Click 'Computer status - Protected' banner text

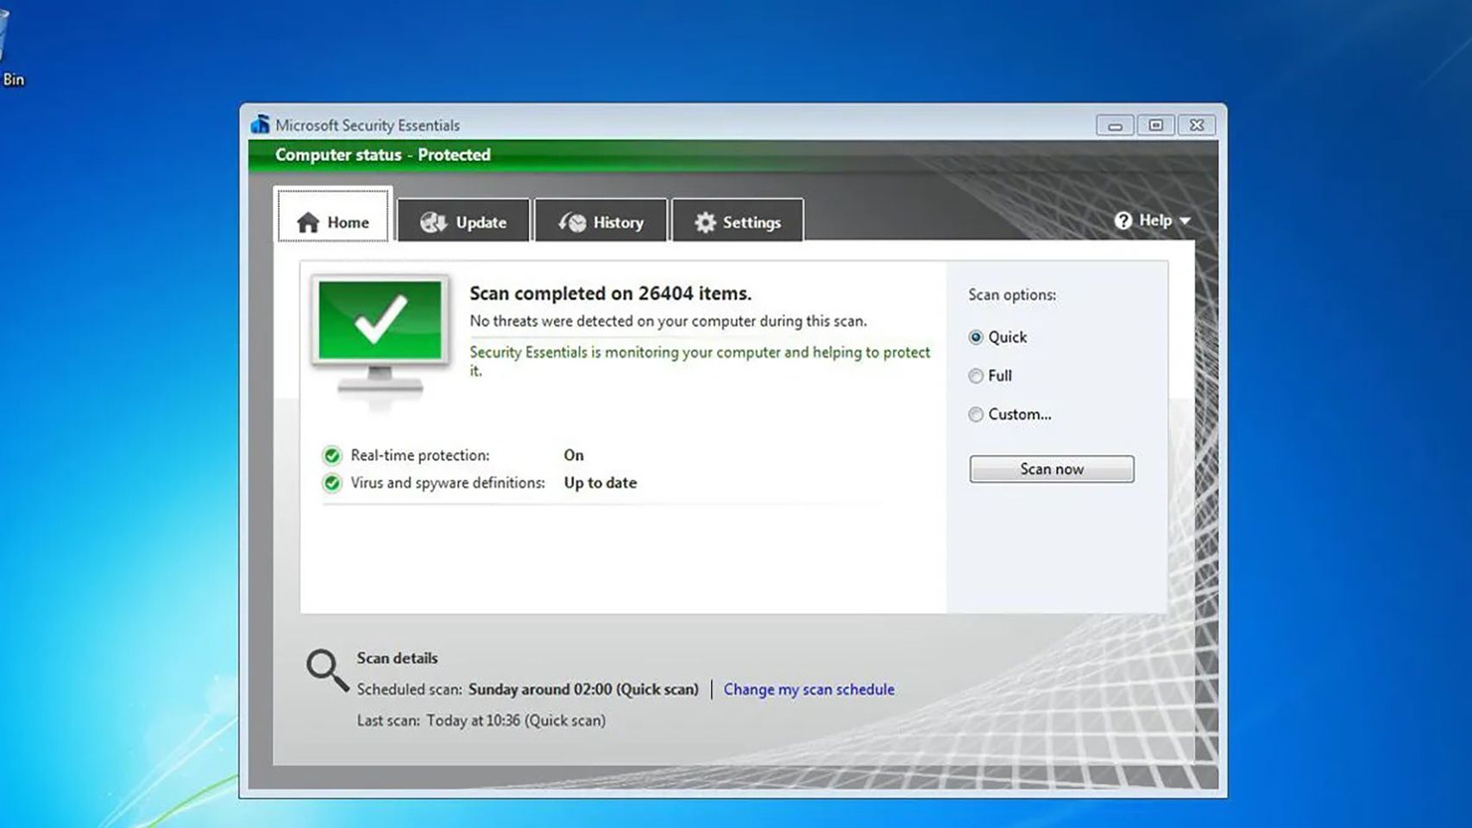pos(382,155)
